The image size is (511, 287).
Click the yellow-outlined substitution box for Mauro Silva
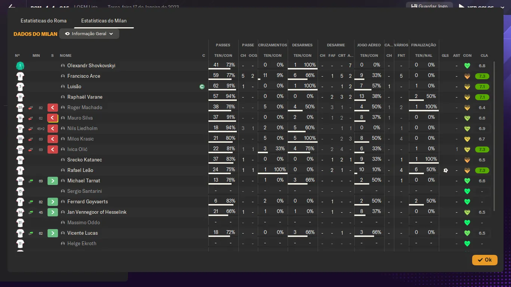pos(53,118)
